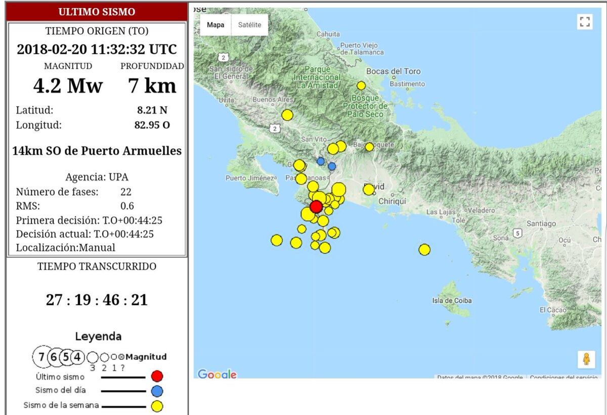Select the blue daily earthquake marker below San Vito

click(x=320, y=160)
